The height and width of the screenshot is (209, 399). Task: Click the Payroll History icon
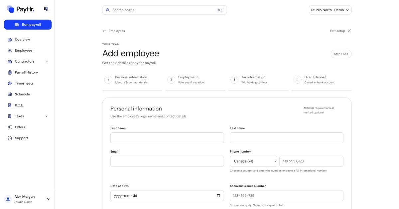pos(10,72)
